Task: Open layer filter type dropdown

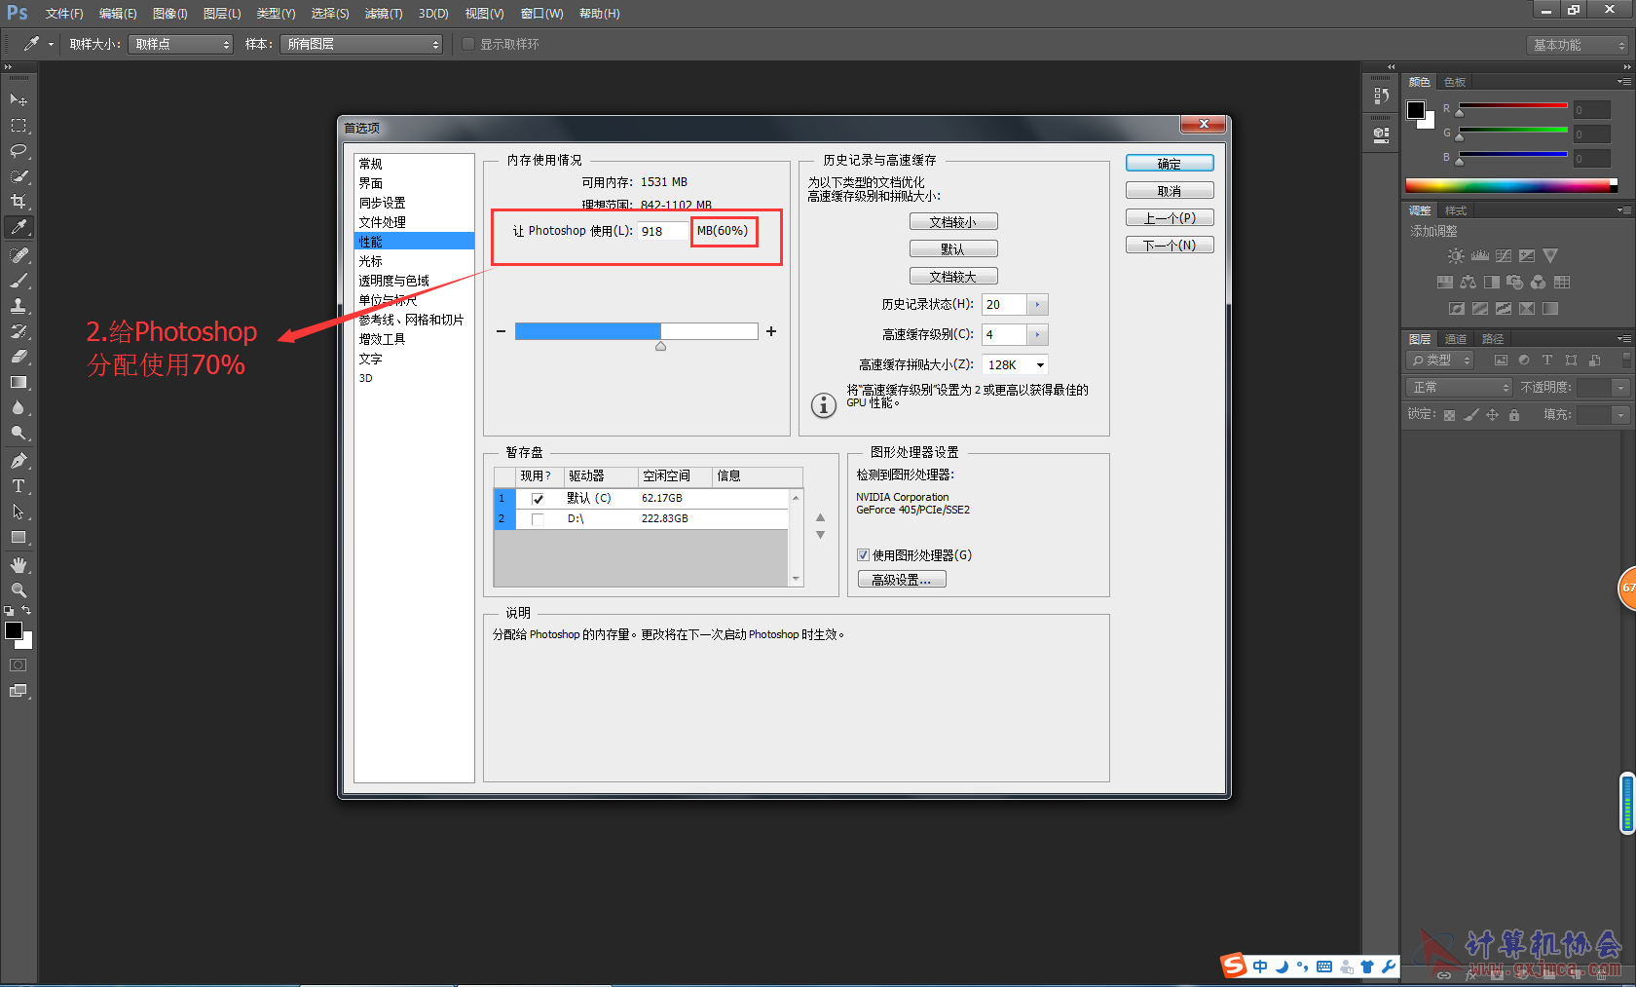Action: (1441, 361)
